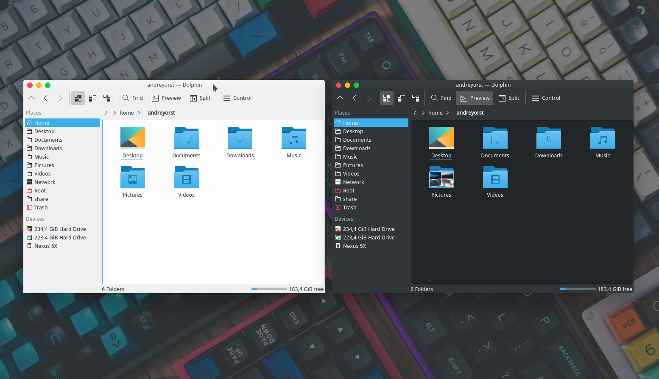This screenshot has width=659, height=379.
Task: Select Videos place in dark window sidebar
Action: pos(371,173)
